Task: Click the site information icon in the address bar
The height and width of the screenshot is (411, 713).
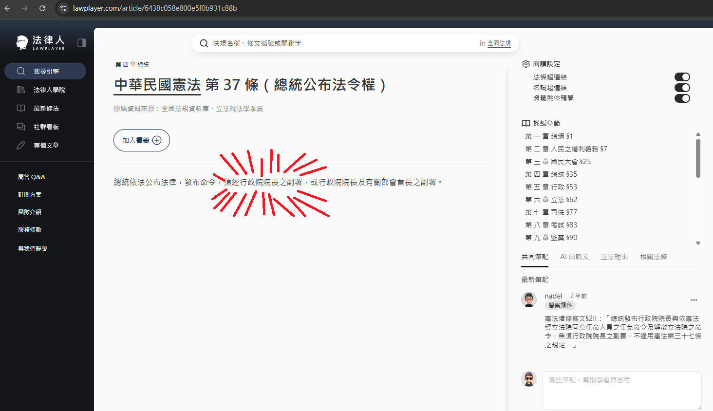Action: pos(63,8)
